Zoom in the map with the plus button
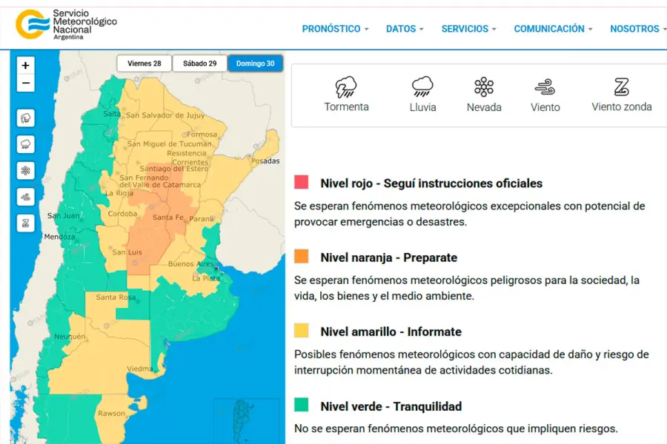This screenshot has width=667, height=444. (26, 66)
